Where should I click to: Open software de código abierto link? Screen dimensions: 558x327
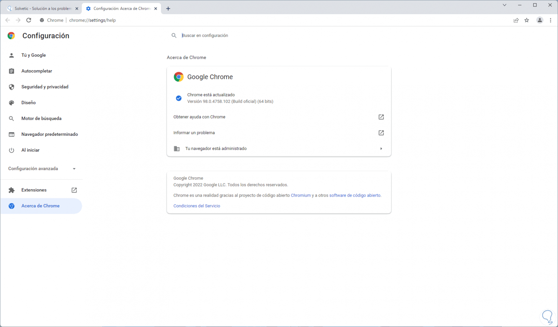point(355,195)
